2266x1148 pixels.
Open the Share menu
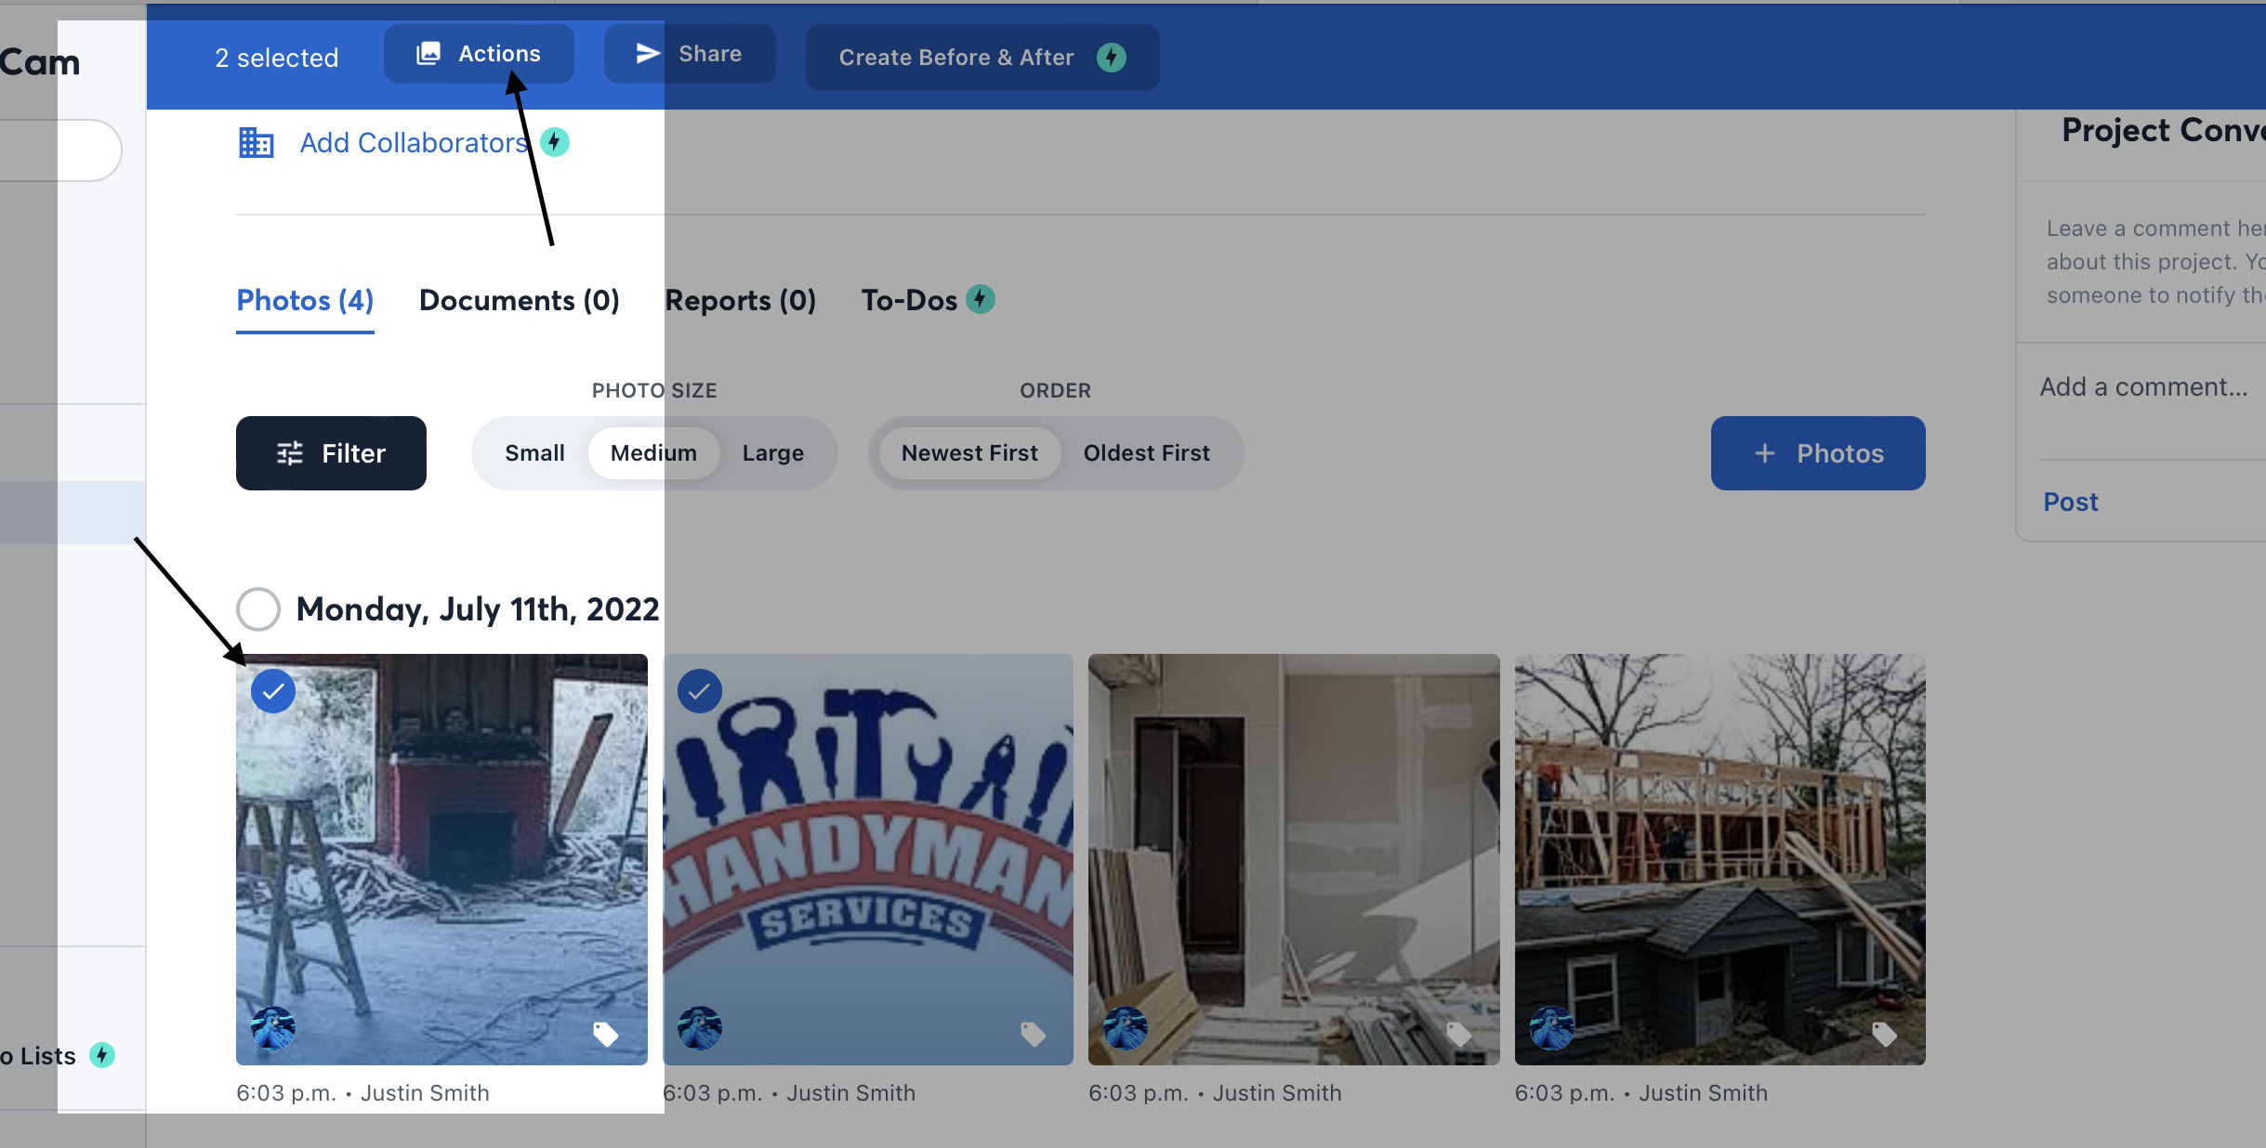pyautogui.click(x=690, y=54)
